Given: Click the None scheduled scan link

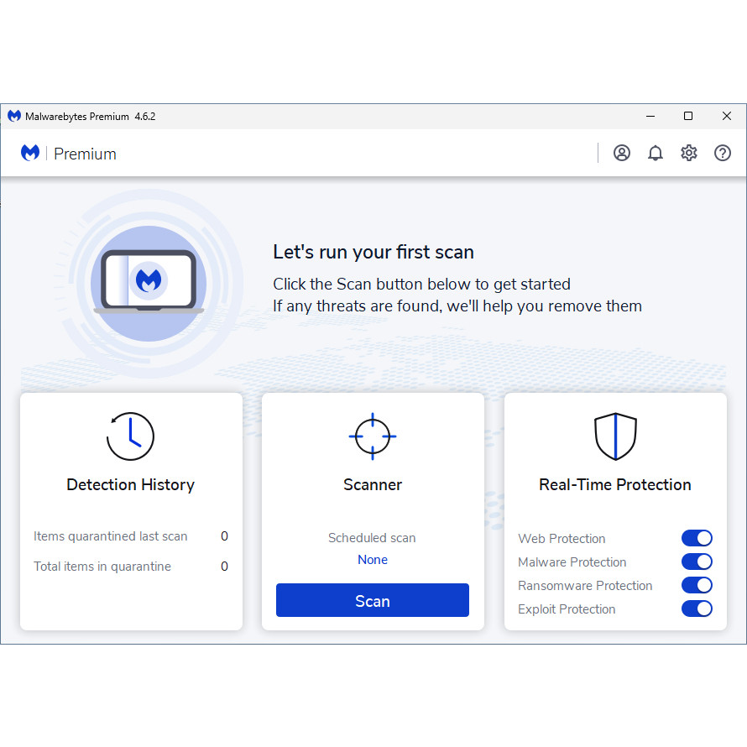Looking at the screenshot, I should (373, 559).
